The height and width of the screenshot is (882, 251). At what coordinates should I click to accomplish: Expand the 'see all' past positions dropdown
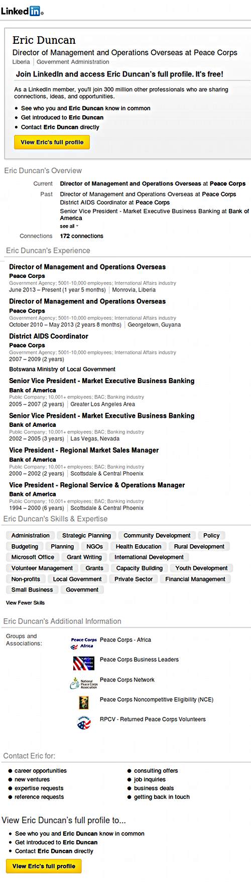pyautogui.click(x=69, y=227)
